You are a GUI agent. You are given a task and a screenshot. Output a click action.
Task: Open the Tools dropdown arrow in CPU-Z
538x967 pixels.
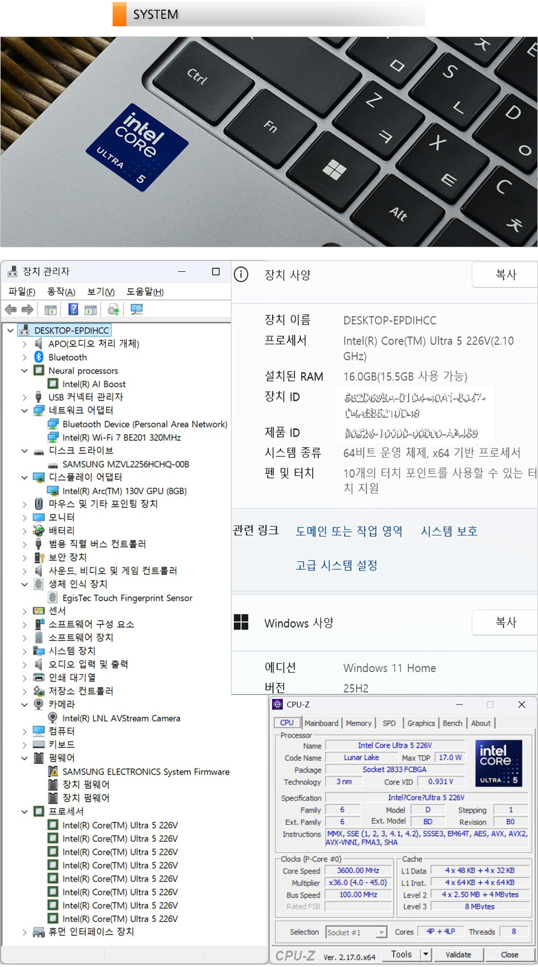pyautogui.click(x=425, y=954)
